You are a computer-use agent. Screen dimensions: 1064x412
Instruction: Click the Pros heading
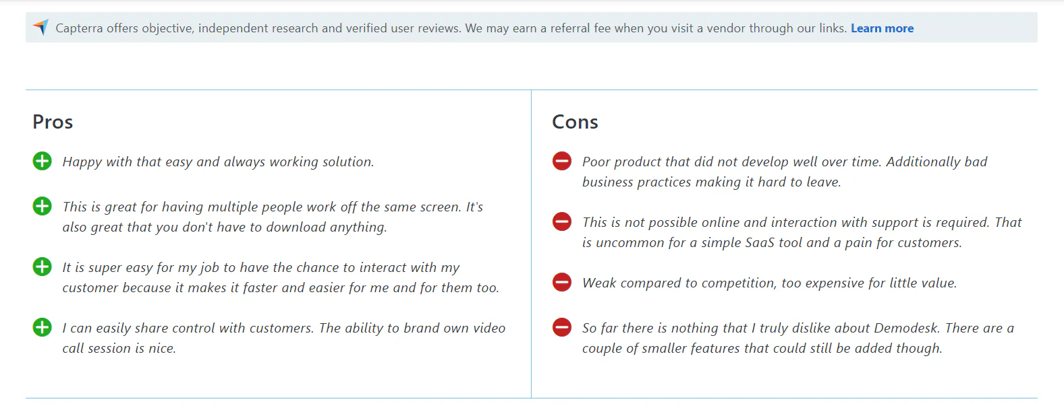click(53, 122)
